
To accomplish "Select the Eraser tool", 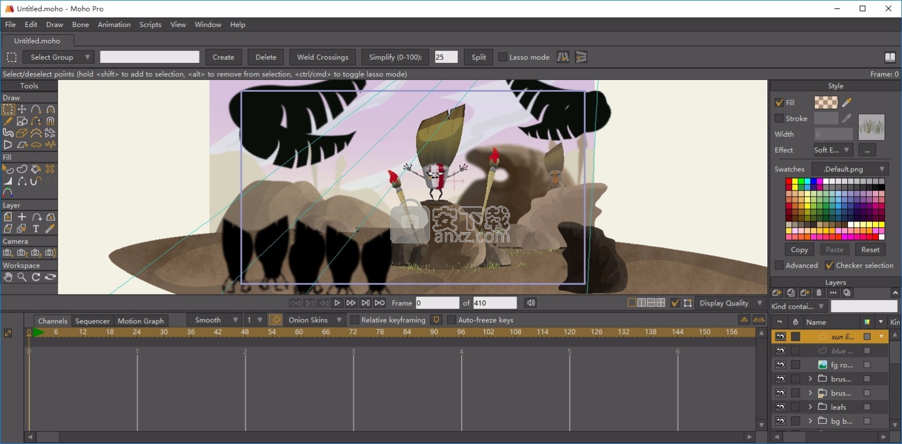I will coord(22,133).
